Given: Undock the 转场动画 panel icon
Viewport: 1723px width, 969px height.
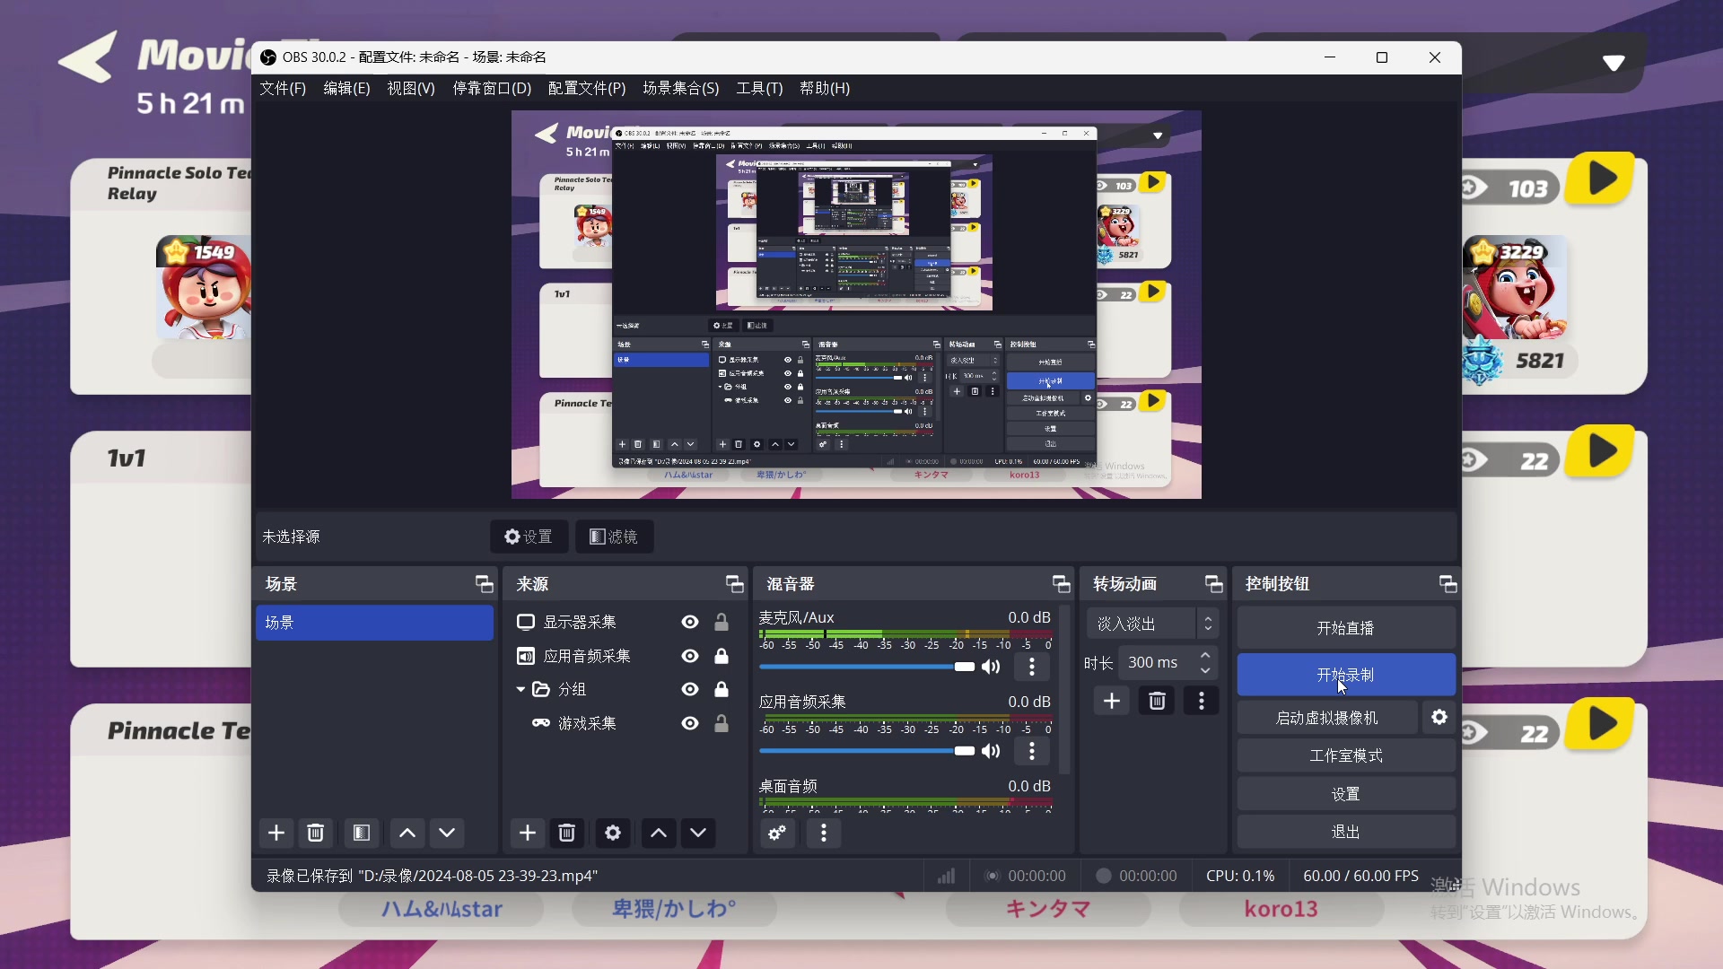Looking at the screenshot, I should 1214,584.
